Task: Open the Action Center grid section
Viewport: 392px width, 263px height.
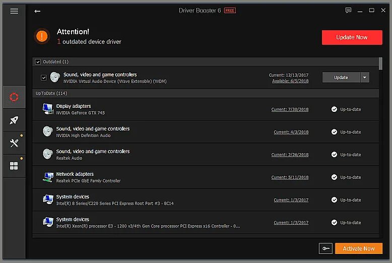Action: pos(14,166)
